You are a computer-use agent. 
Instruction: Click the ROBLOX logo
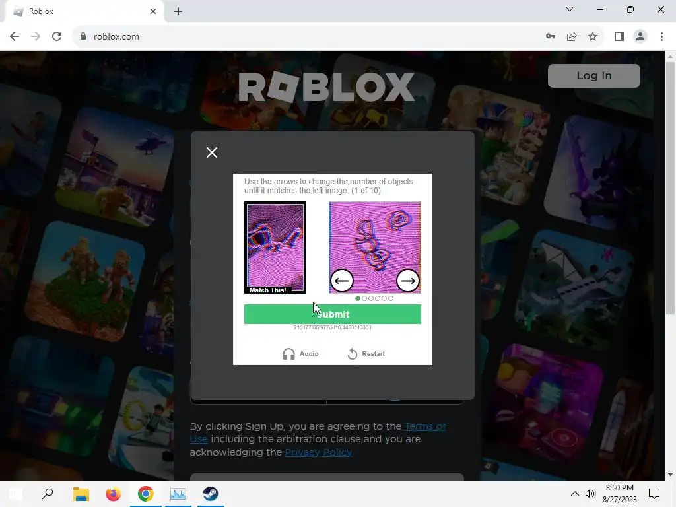click(326, 86)
